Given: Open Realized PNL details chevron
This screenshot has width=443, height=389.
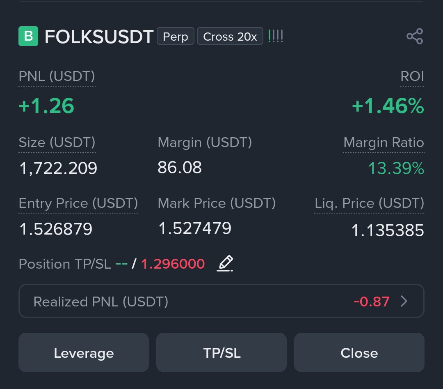Looking at the screenshot, I should coord(404,301).
